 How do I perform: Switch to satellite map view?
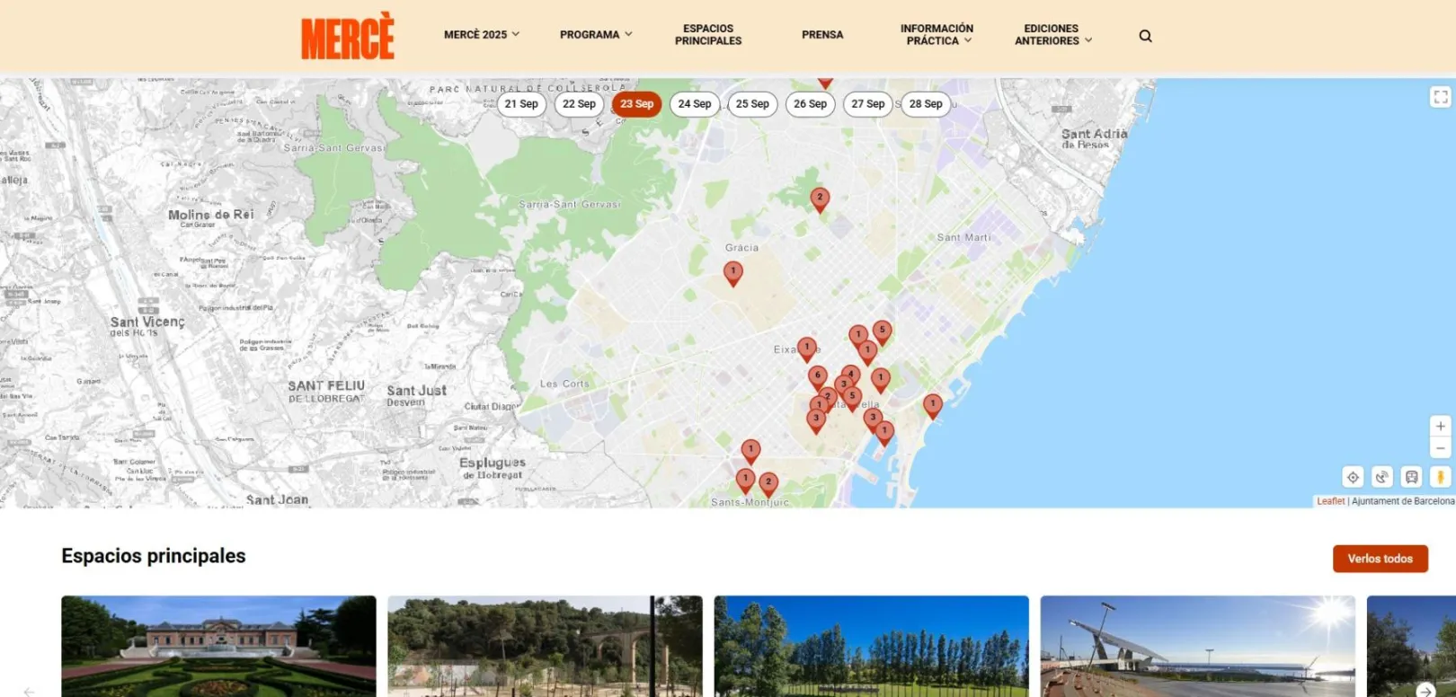1382,477
